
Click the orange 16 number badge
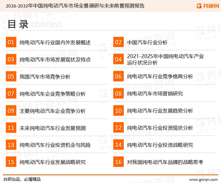click(118, 162)
